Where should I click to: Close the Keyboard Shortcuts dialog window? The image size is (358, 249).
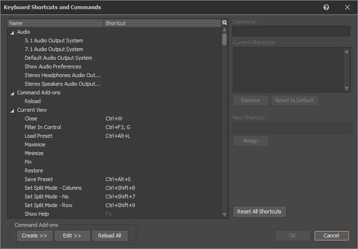pyautogui.click(x=347, y=7)
